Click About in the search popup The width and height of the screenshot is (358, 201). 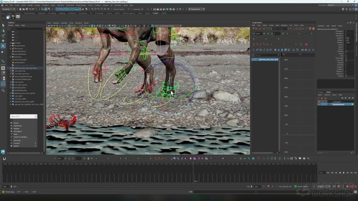point(16,123)
